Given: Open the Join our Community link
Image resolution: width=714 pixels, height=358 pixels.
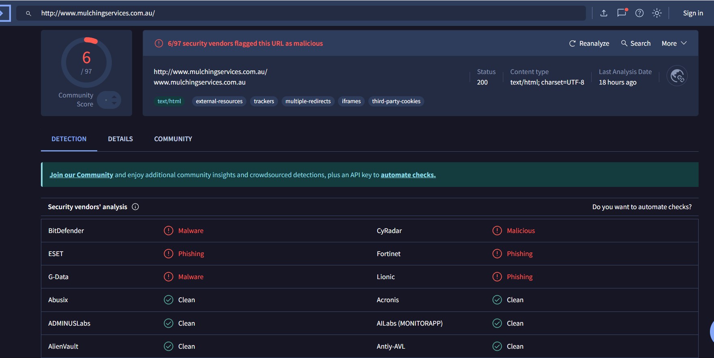Looking at the screenshot, I should (81, 175).
